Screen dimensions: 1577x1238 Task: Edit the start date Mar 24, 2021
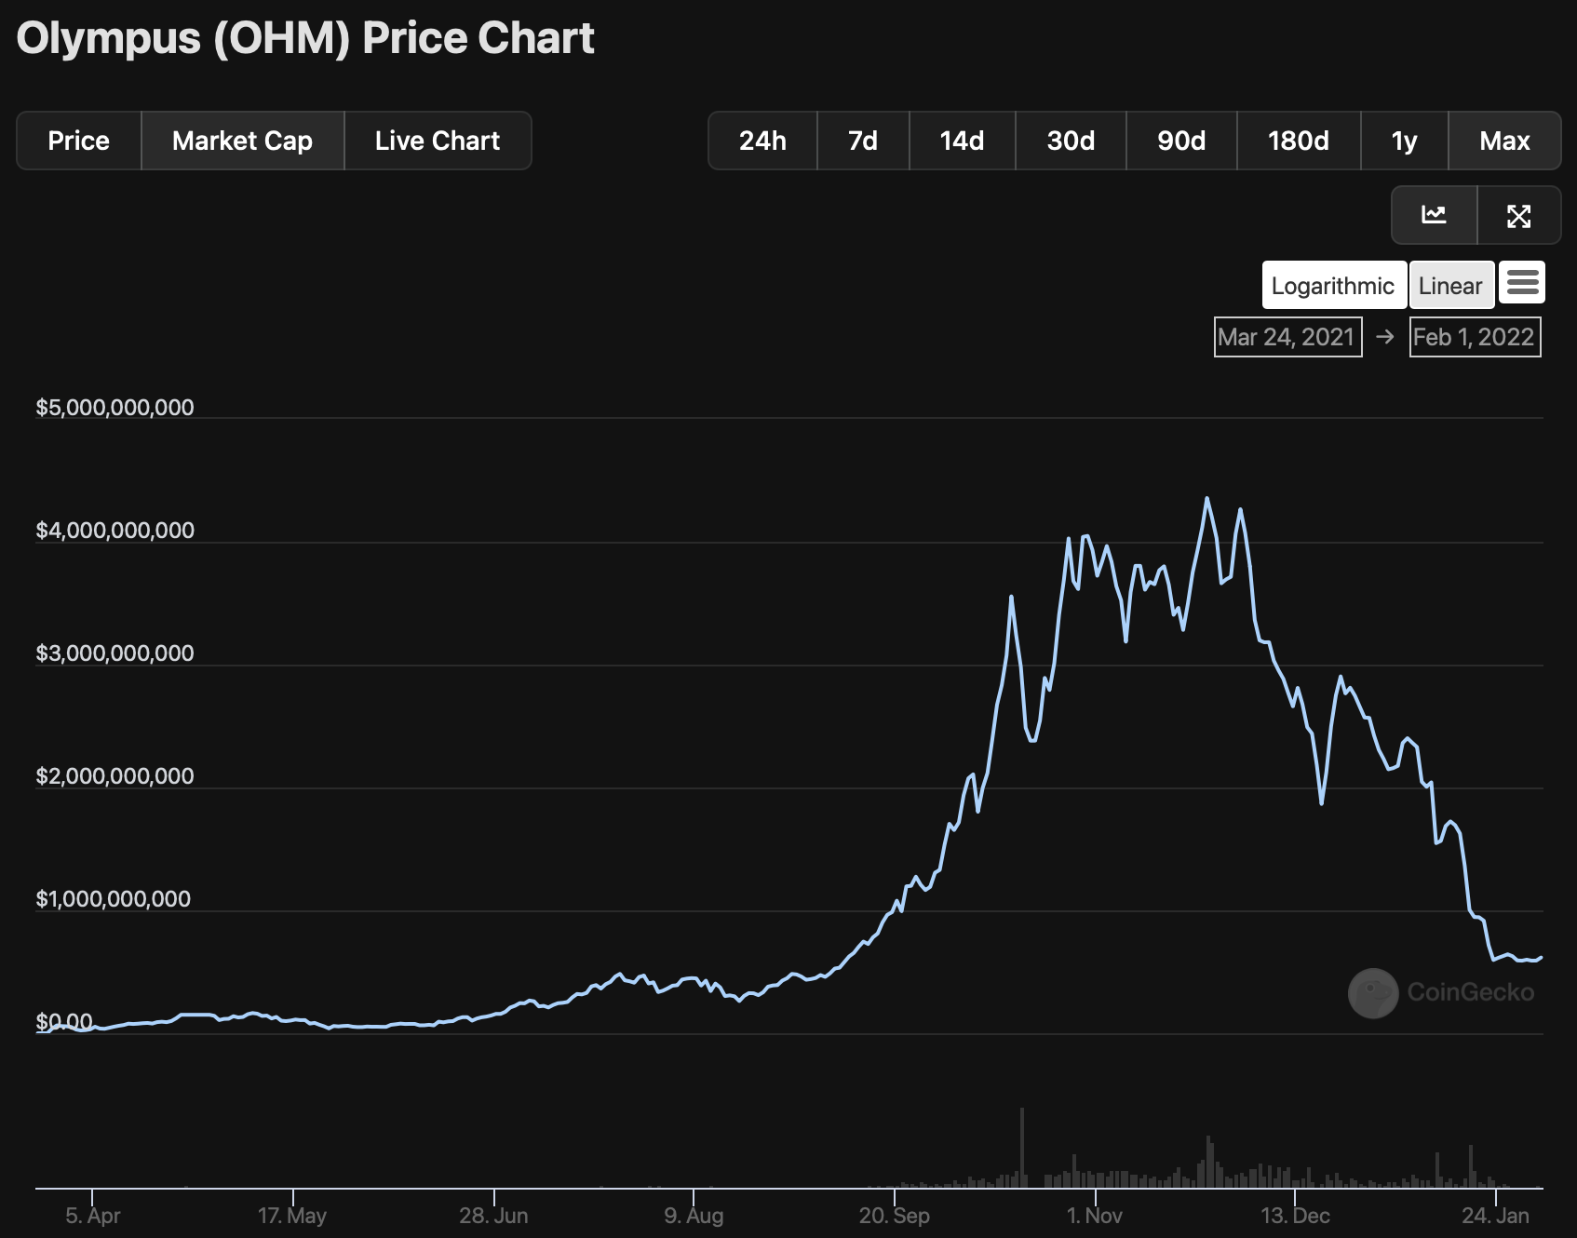(1287, 337)
